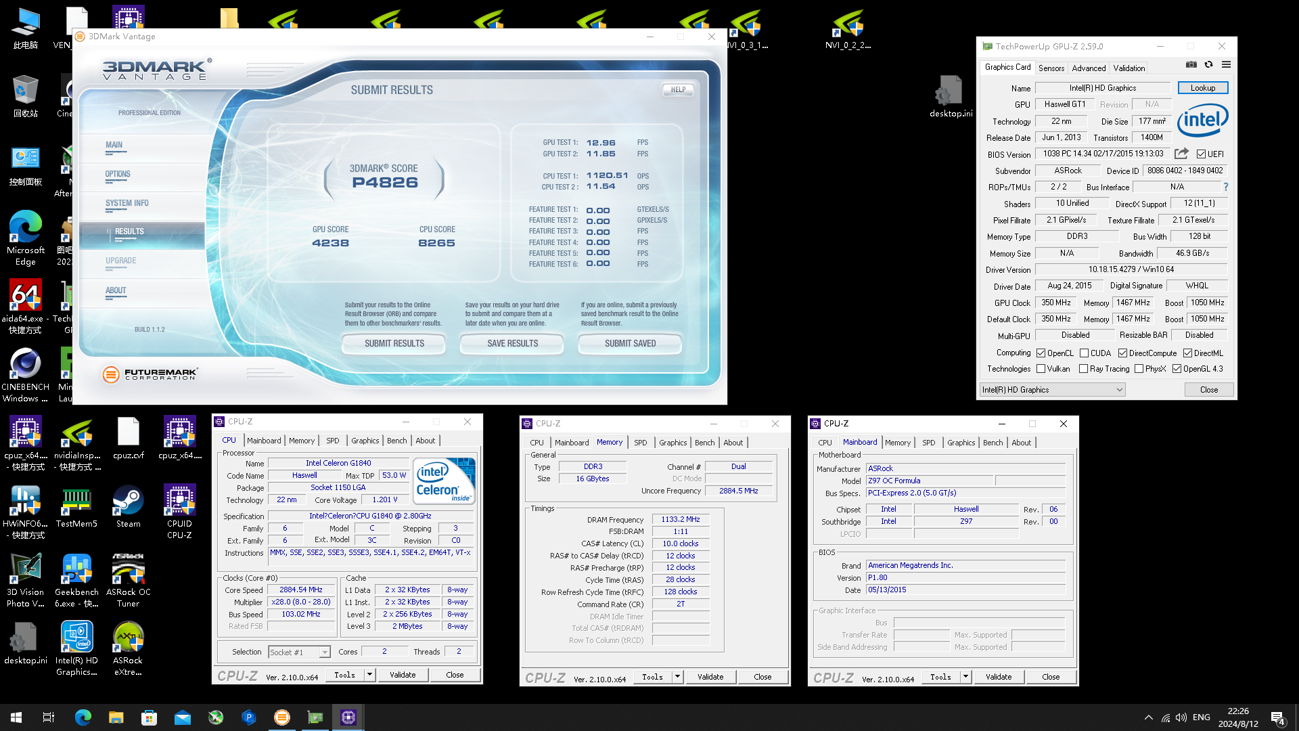Expand Tools dropdown arrow in CPU tab window
Screen dimensions: 1299x731
369,675
